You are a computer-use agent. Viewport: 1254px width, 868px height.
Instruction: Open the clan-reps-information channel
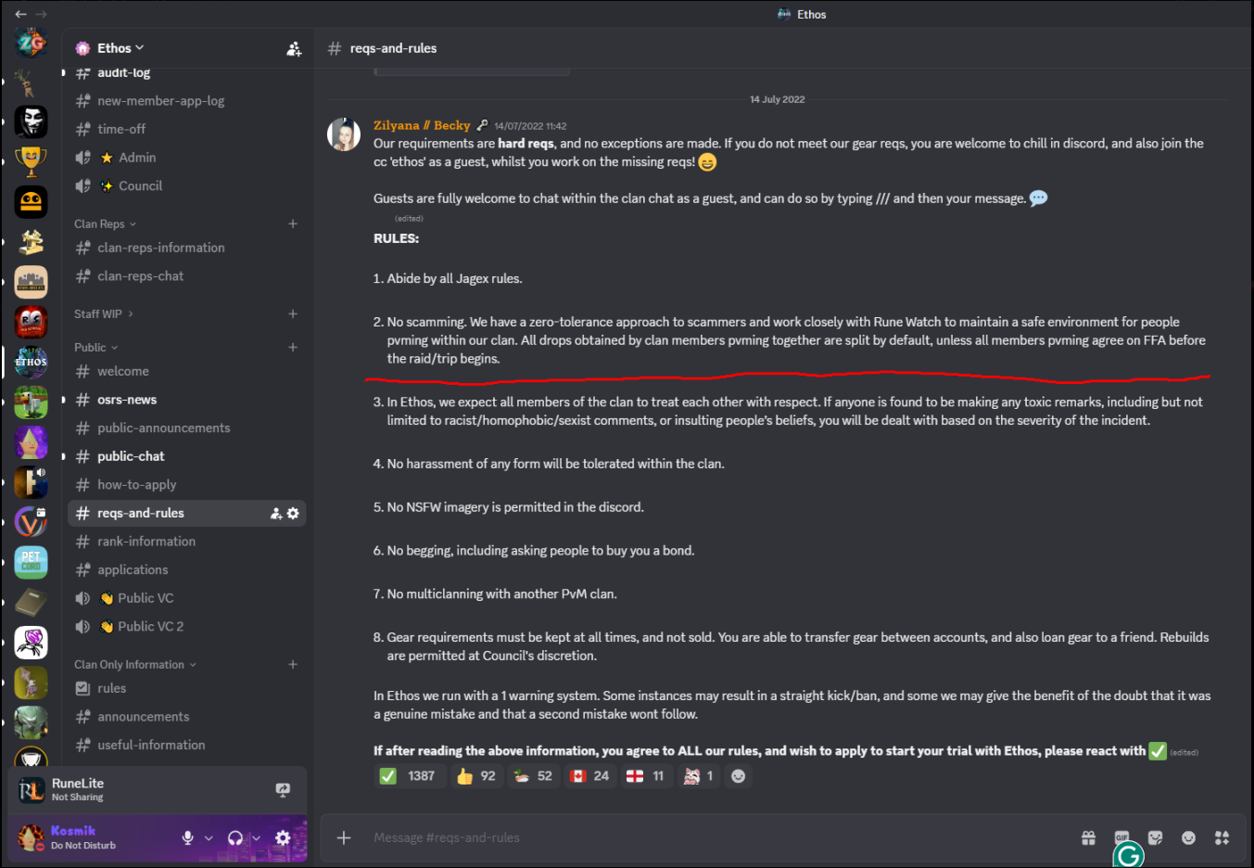click(x=187, y=248)
